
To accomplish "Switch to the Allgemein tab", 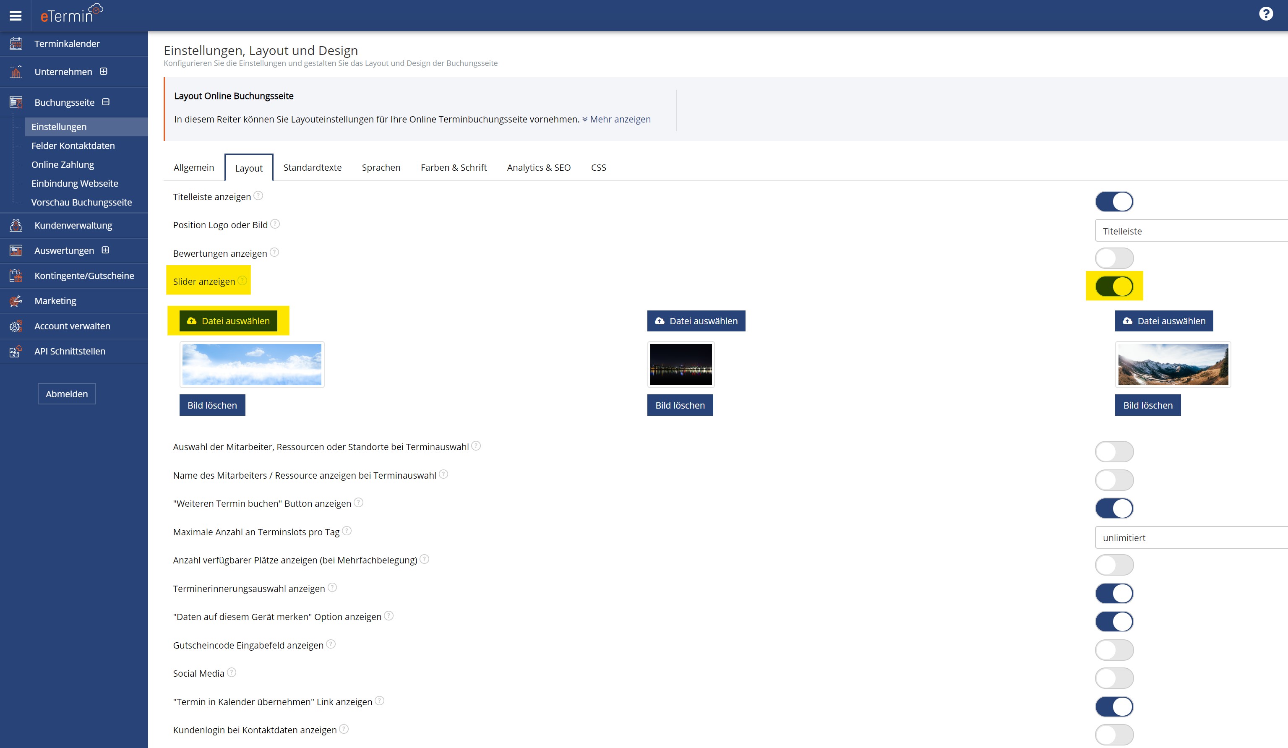I will 194,167.
